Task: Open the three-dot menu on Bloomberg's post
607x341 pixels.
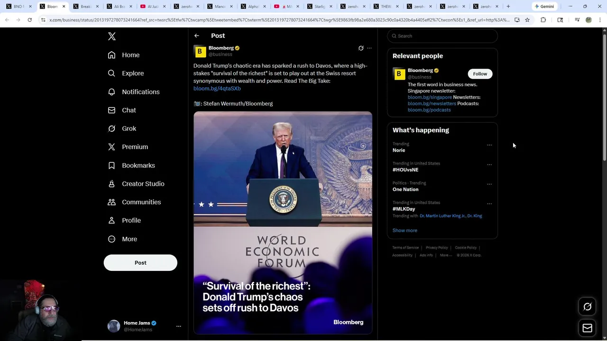Action: pyautogui.click(x=369, y=48)
